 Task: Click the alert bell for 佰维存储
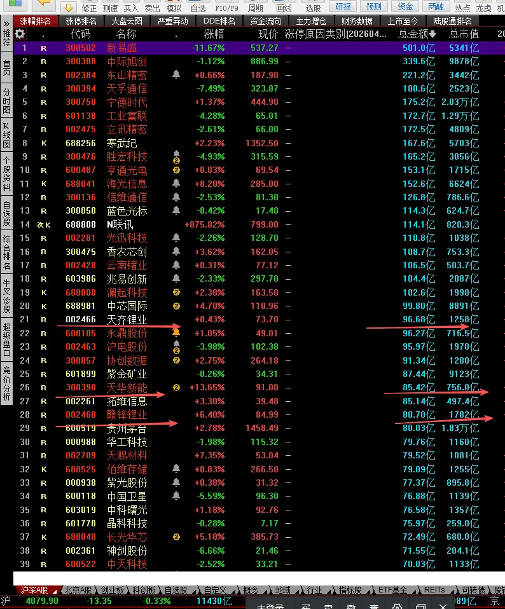point(176,469)
